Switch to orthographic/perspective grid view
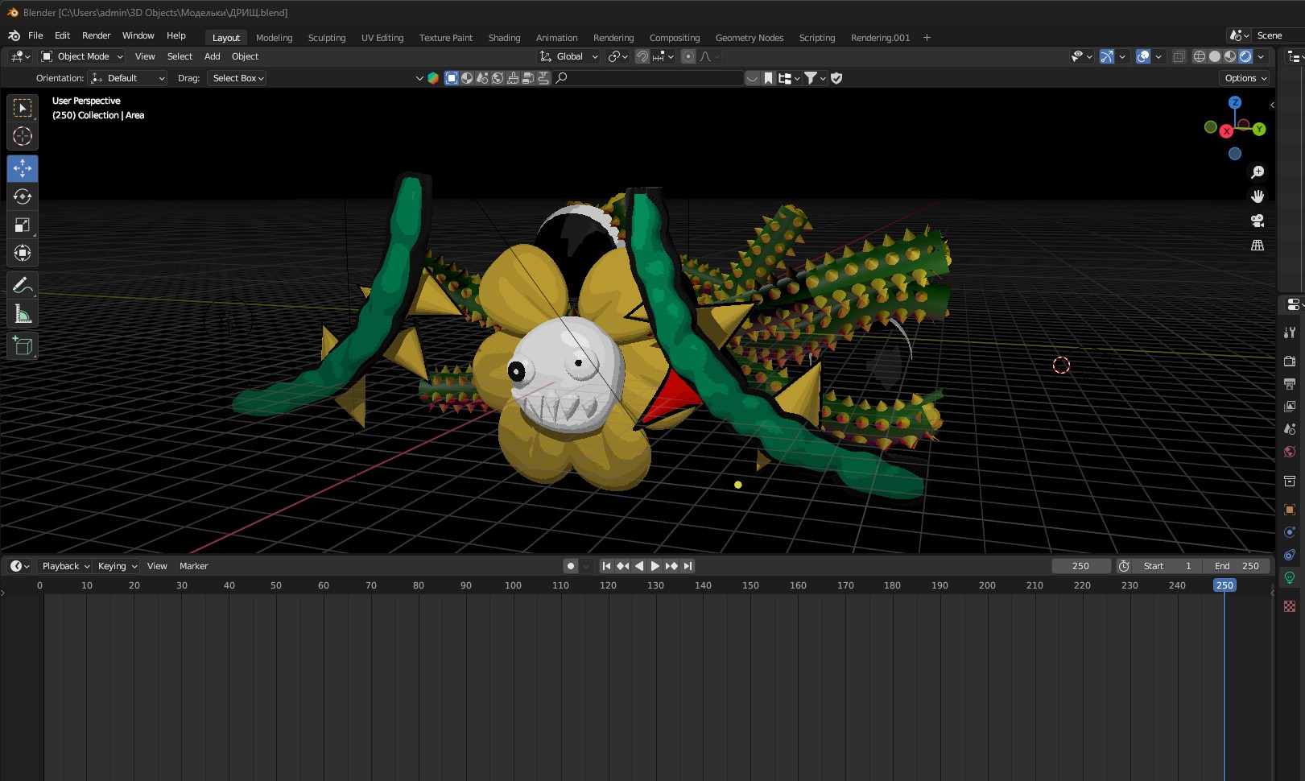This screenshot has width=1305, height=781. tap(1257, 246)
